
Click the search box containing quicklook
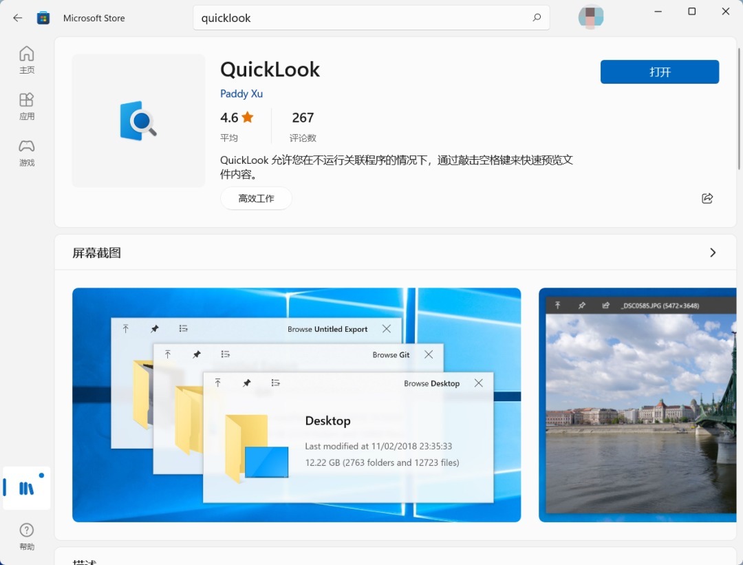[365, 18]
